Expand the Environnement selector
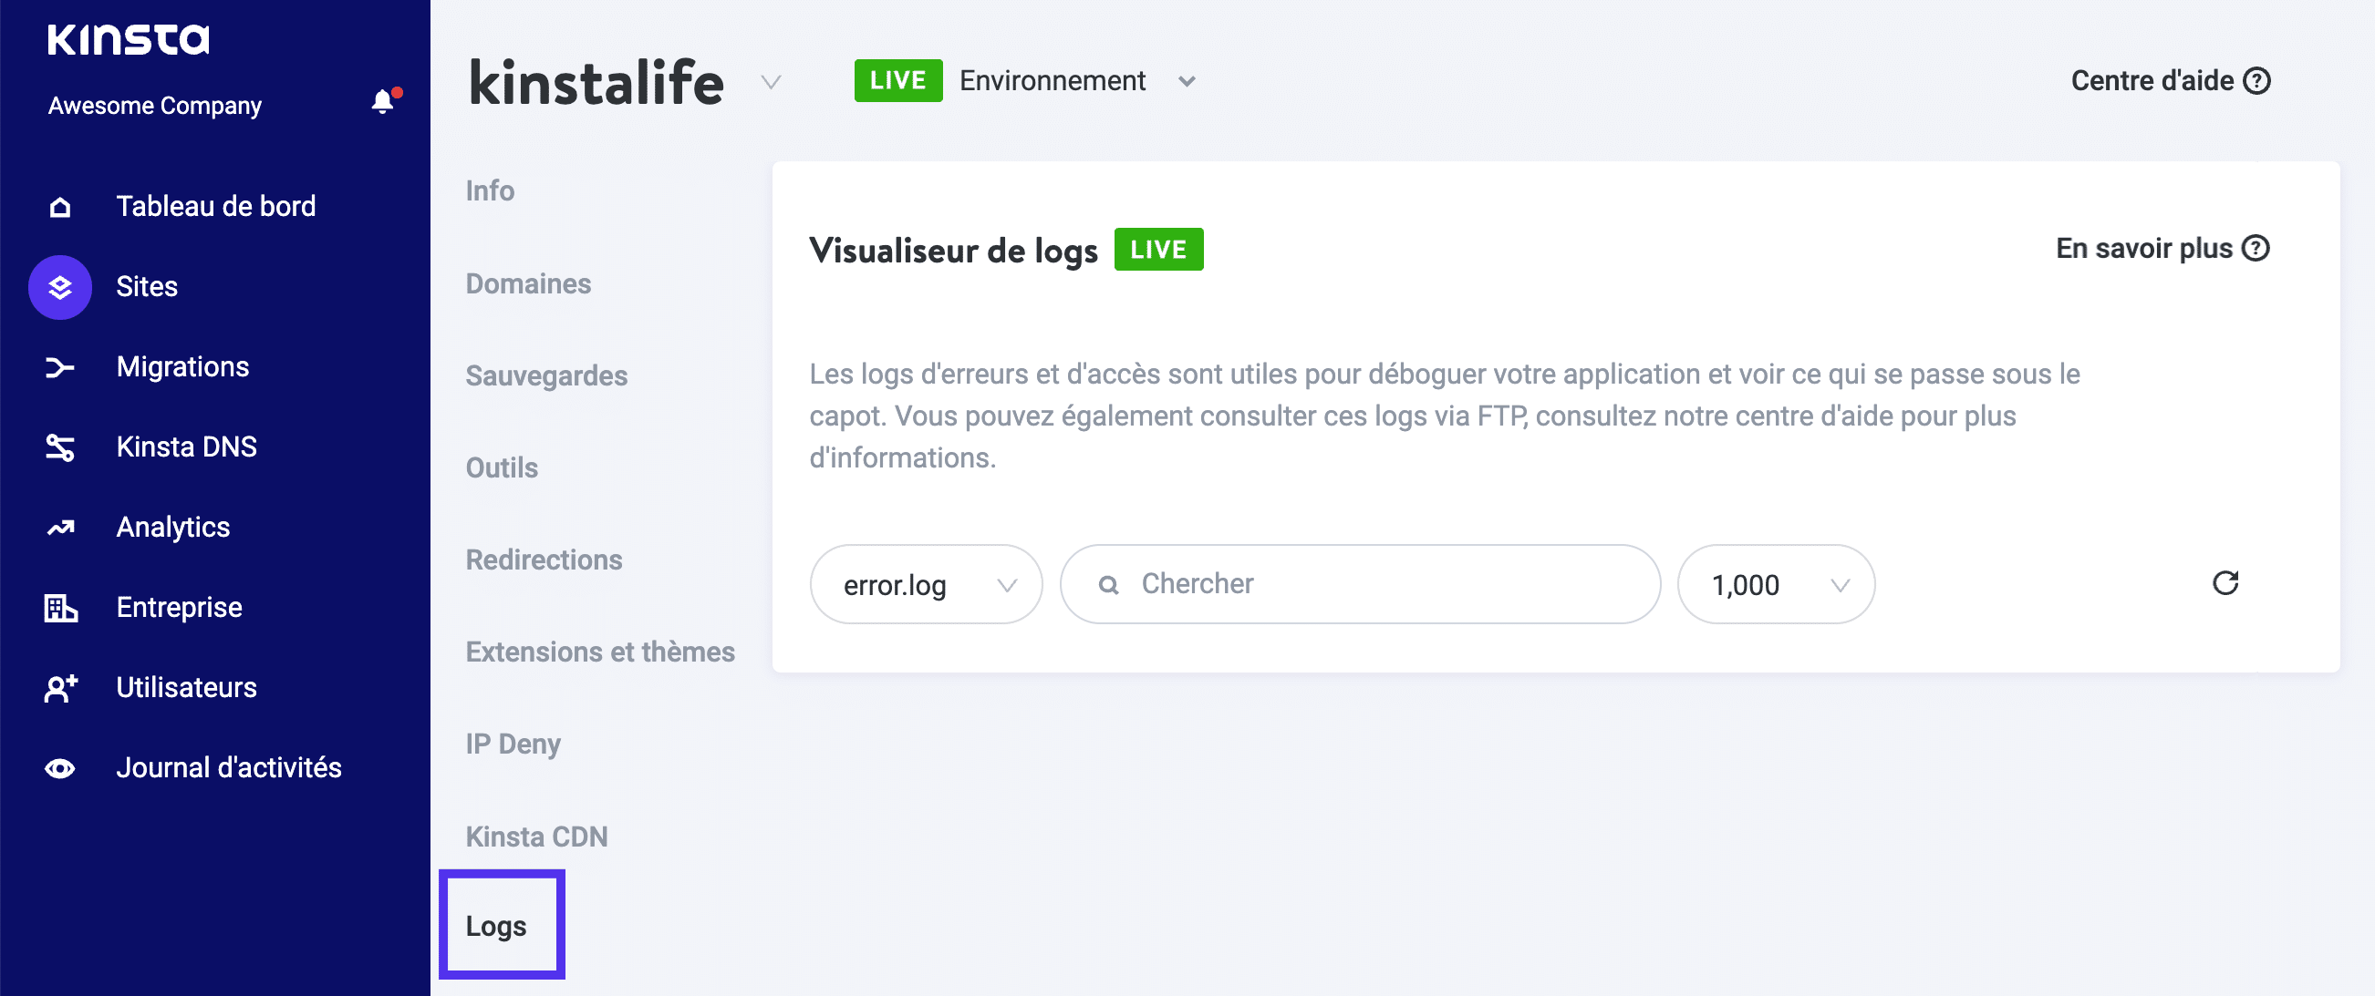Image resolution: width=2375 pixels, height=996 pixels. coord(1186,82)
